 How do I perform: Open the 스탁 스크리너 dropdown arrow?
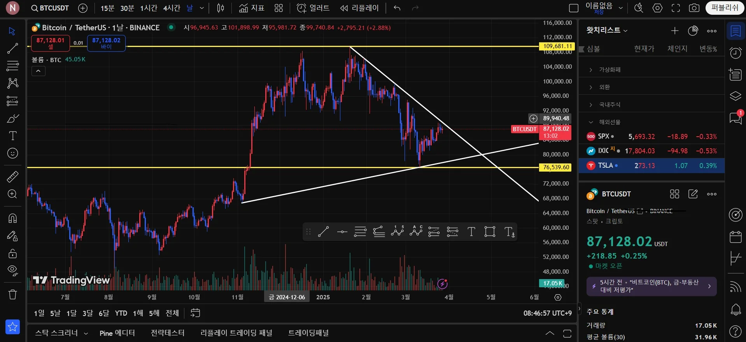(x=86, y=333)
